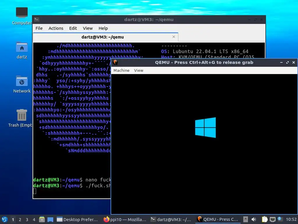The width and height of the screenshot is (298, 224).
Task: Open Actions menu in terminal window
Action: (56, 28)
